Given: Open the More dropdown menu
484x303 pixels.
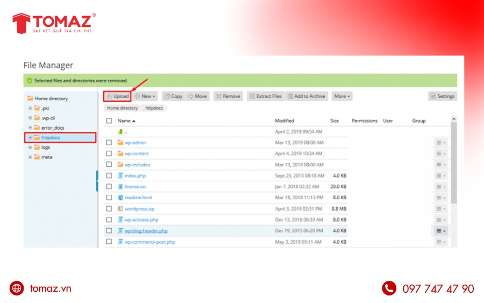Looking at the screenshot, I should [x=342, y=96].
